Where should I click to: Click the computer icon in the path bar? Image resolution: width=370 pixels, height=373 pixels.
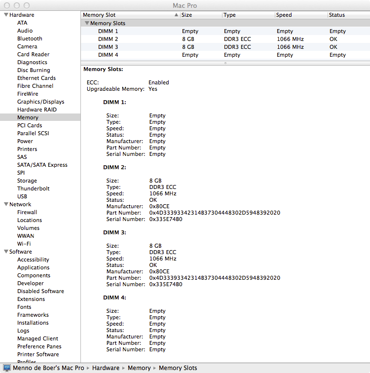6,368
